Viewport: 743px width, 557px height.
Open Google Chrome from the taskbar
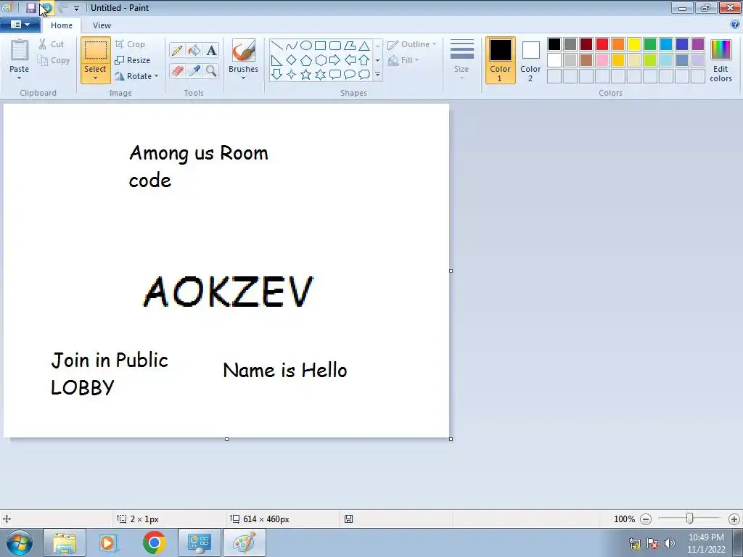pyautogui.click(x=154, y=542)
